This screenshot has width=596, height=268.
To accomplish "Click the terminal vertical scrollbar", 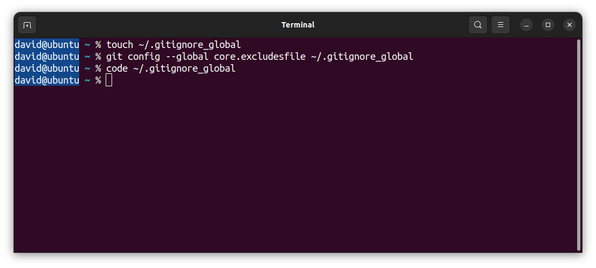I will (579, 145).
